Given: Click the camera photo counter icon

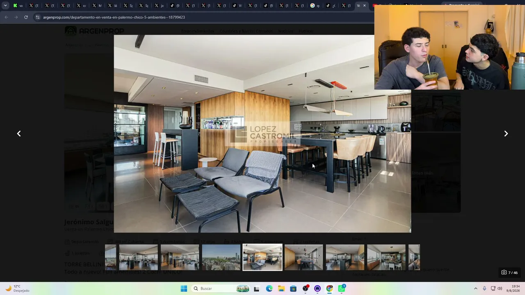Looking at the screenshot, I should (504, 272).
